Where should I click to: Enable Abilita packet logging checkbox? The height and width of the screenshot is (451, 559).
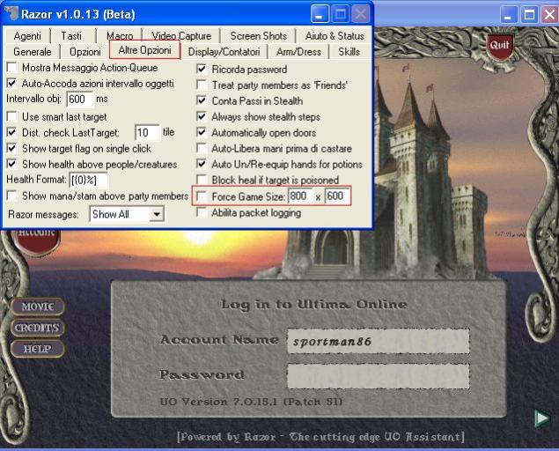[x=202, y=212]
